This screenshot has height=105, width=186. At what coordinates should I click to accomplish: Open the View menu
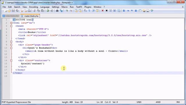[x=25, y=7]
